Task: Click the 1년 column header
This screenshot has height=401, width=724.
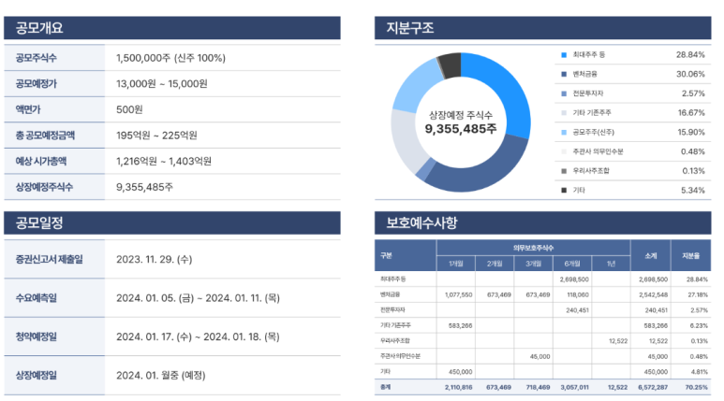Action: coord(611,264)
